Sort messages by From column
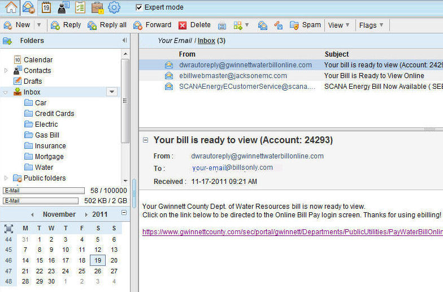The width and height of the screenshot is (443, 292). click(x=187, y=54)
